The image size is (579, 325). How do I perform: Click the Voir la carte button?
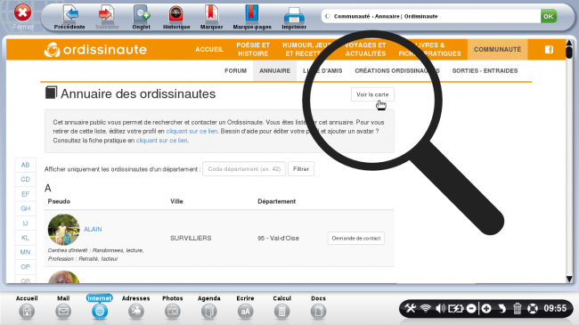(x=372, y=94)
